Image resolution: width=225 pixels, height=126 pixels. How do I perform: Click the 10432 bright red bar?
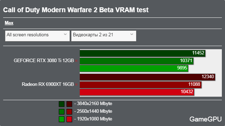coord(137,92)
